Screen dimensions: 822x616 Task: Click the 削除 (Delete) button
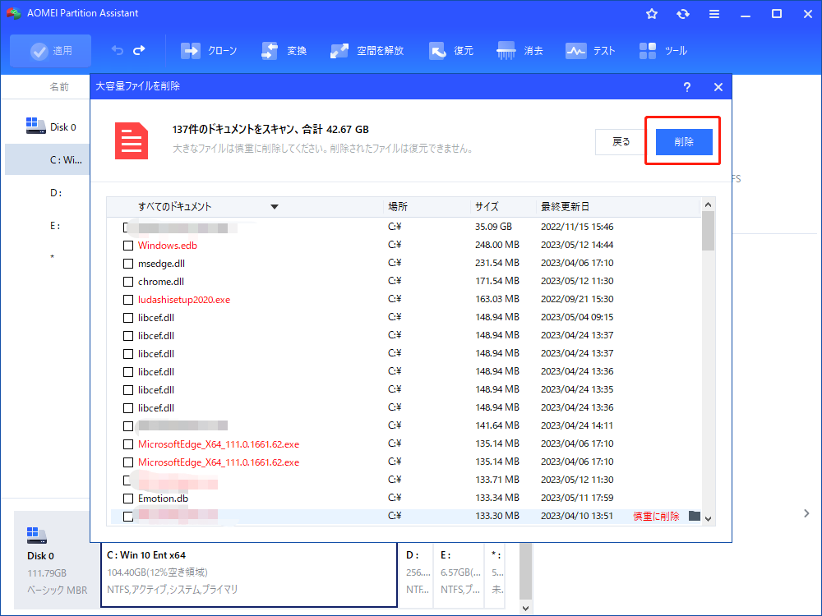tap(684, 142)
